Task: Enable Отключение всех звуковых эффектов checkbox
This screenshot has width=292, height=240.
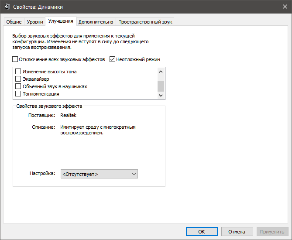Action: (15, 59)
